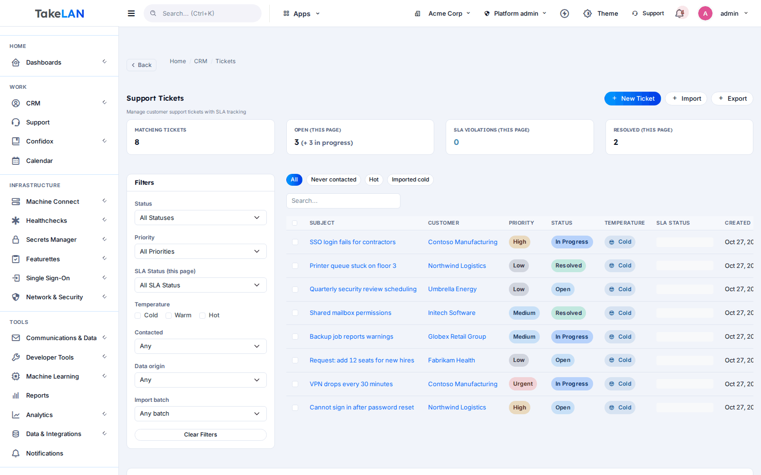Image resolution: width=761 pixels, height=475 pixels.
Task: Select the Hot filter tab
Action: pos(374,180)
